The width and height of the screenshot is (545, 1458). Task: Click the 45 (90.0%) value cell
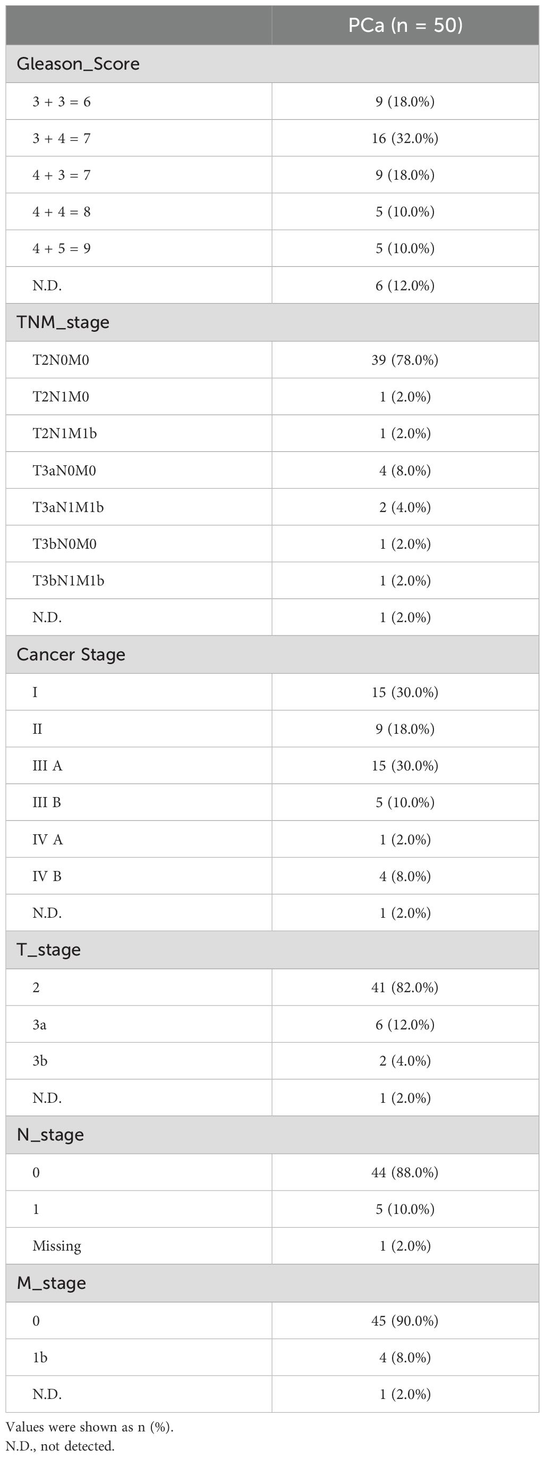(405, 1321)
